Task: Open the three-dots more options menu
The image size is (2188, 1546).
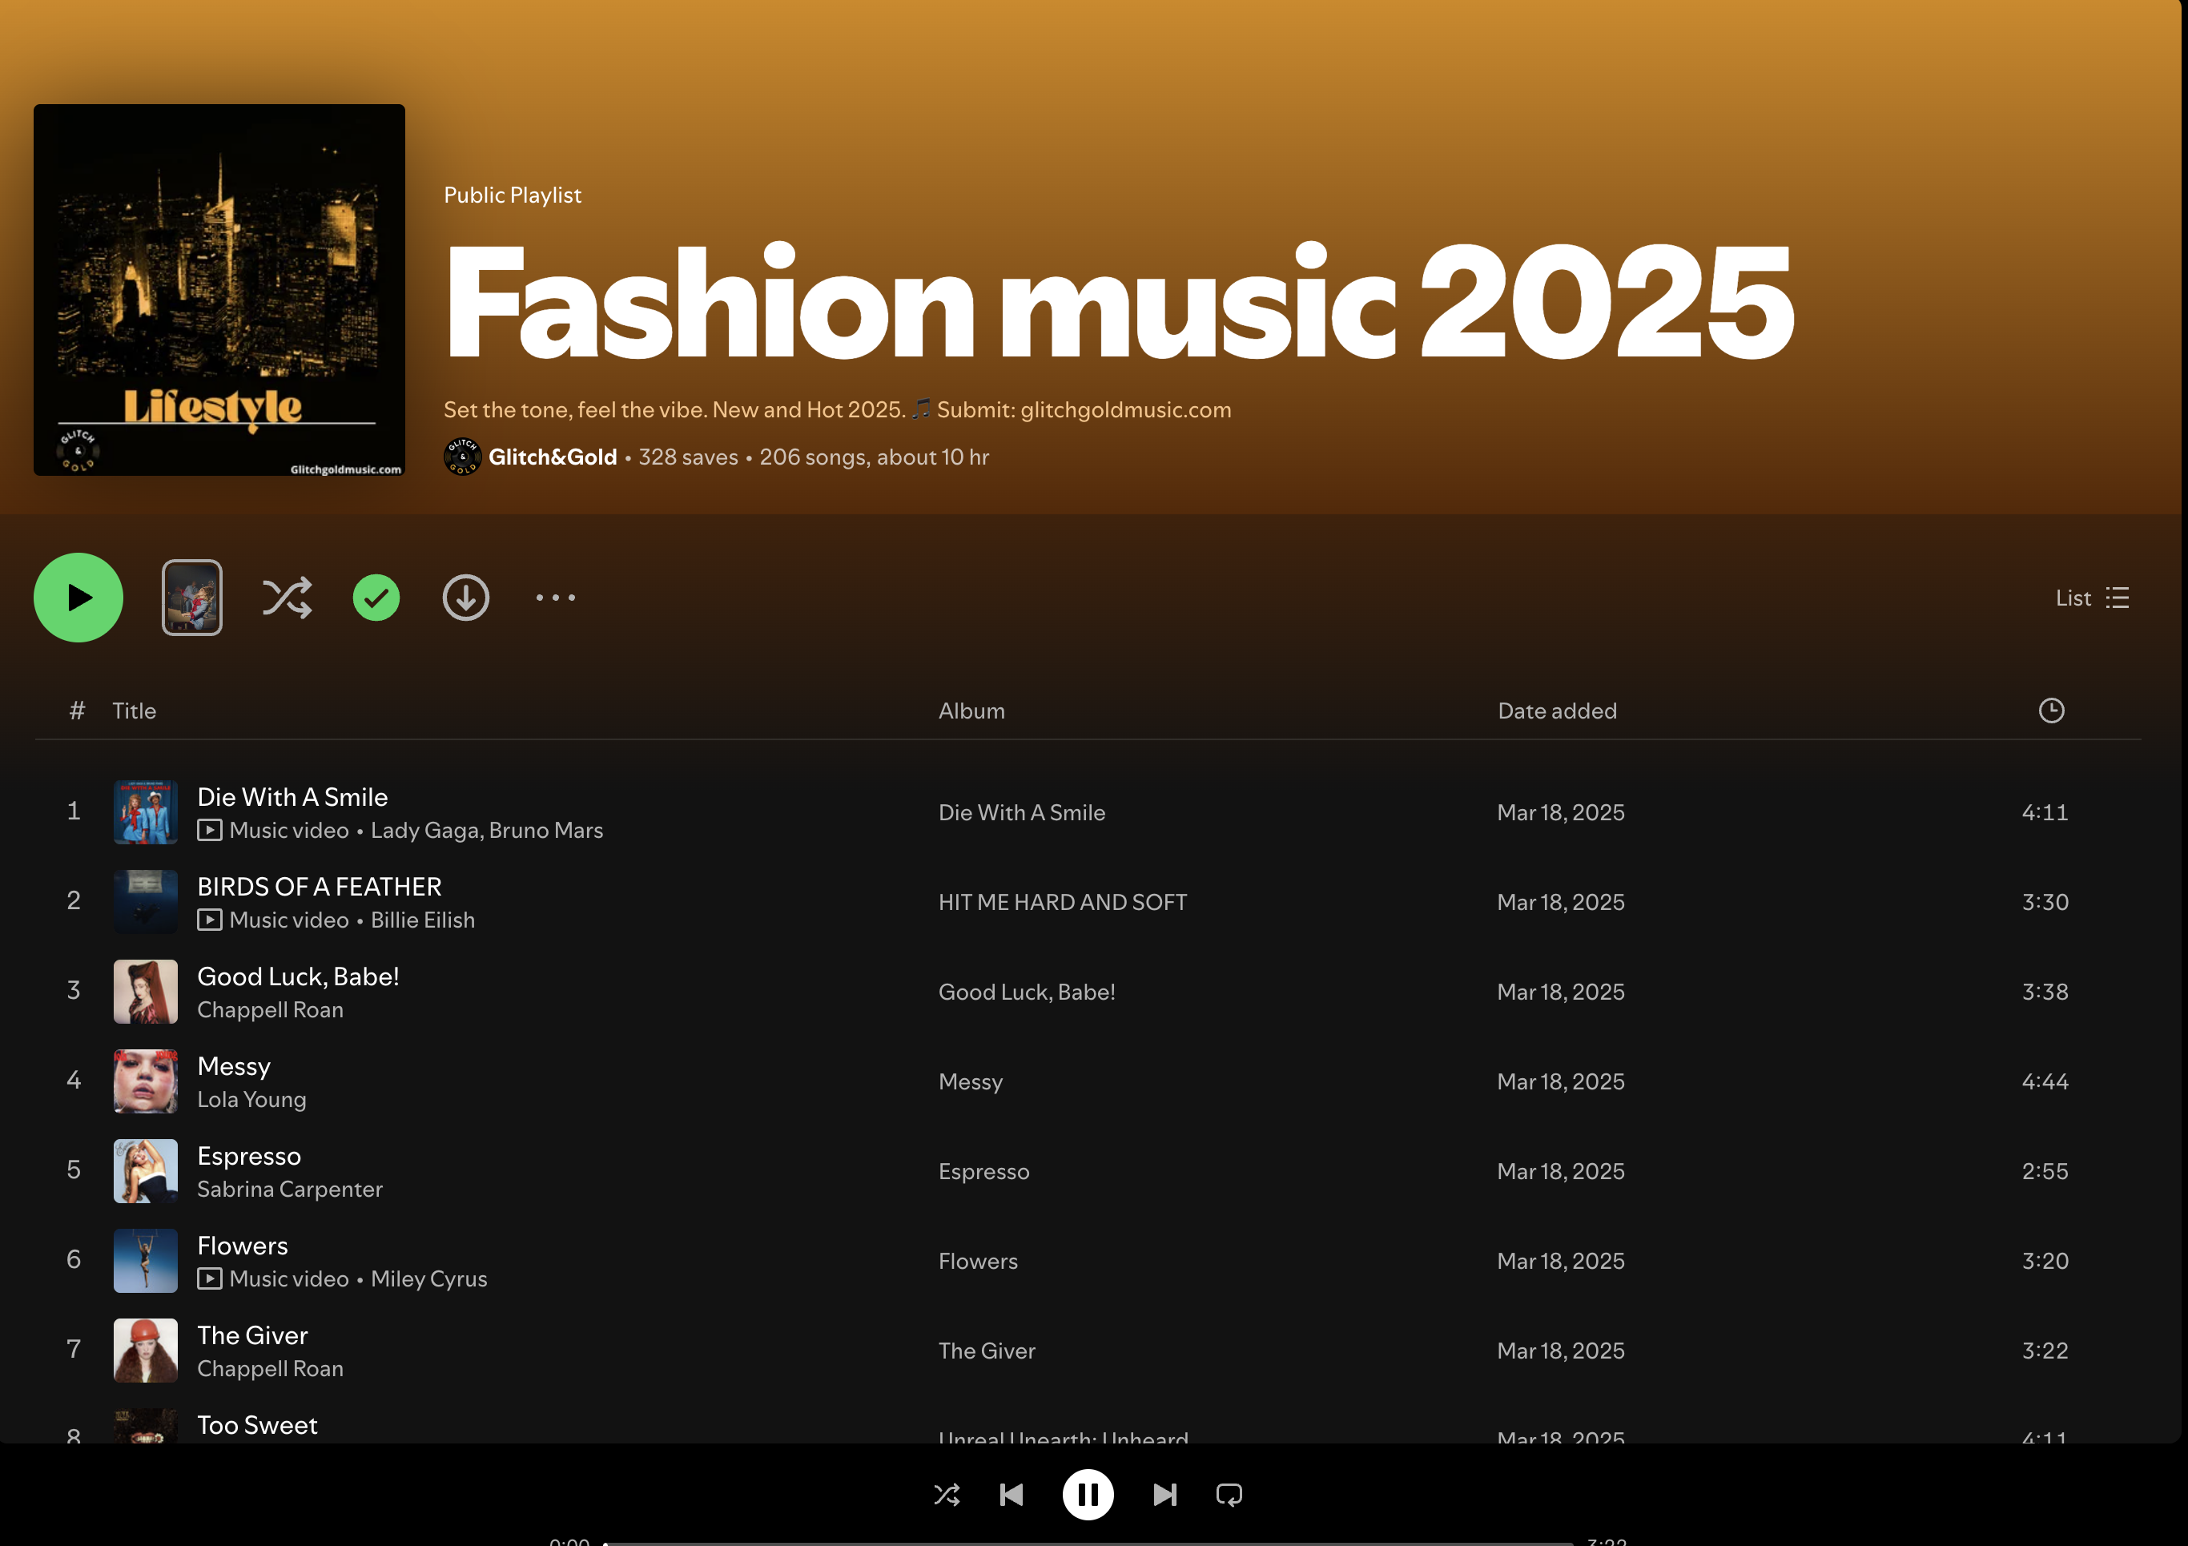Action: coord(556,598)
